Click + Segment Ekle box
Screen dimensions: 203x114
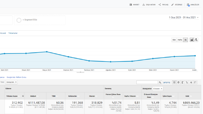[40, 20]
